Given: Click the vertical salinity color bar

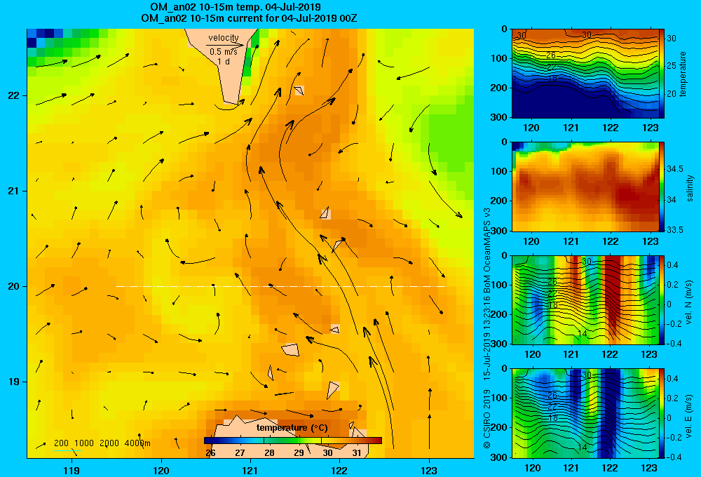Looking at the screenshot, I should [x=662, y=187].
